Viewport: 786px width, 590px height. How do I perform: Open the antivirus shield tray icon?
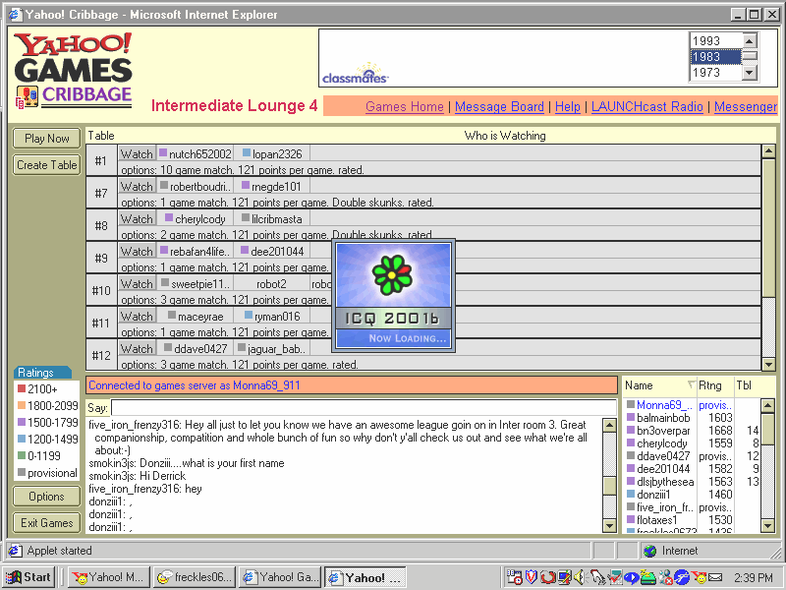(x=531, y=577)
